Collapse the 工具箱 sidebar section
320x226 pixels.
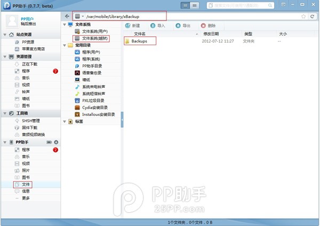[5, 113]
